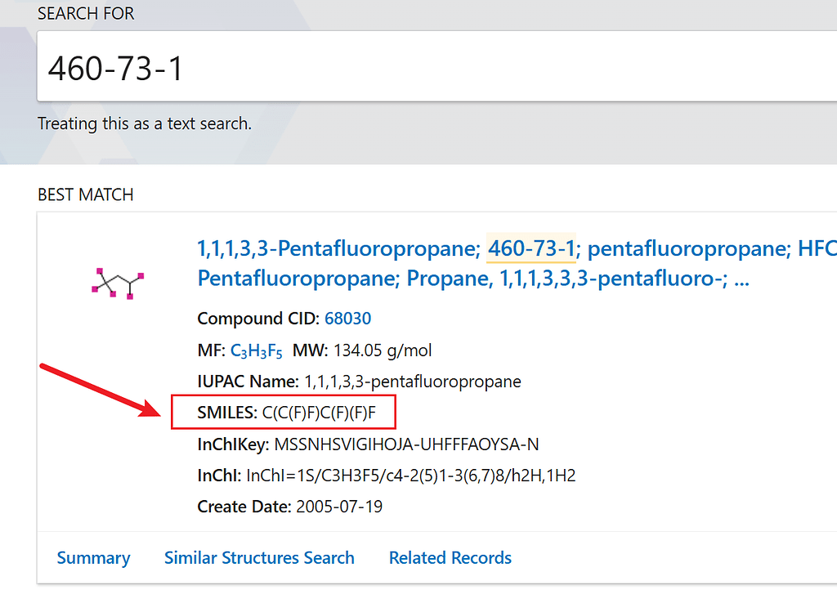Open the Summary tab

[x=93, y=558]
